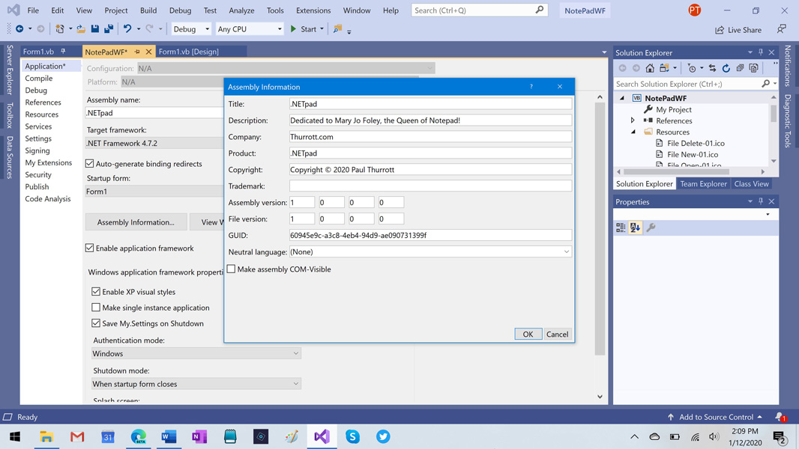Open the Build menu

(x=148, y=10)
